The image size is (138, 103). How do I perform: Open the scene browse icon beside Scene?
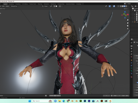tap(125, 4)
